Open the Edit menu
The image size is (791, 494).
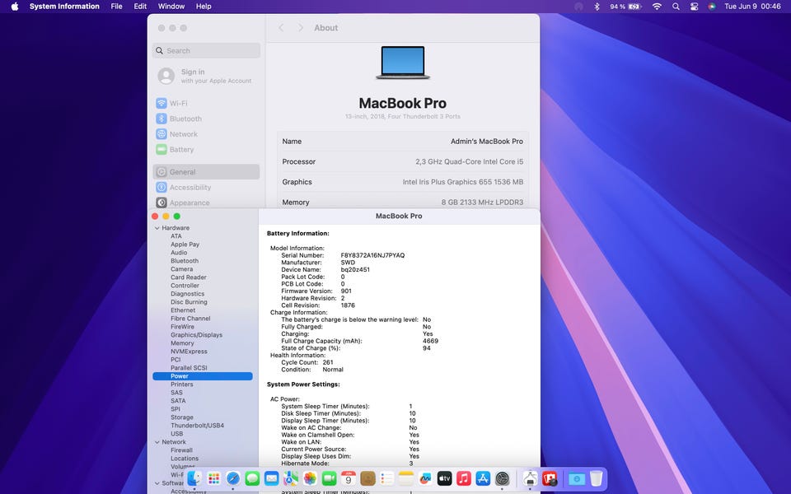(x=140, y=7)
